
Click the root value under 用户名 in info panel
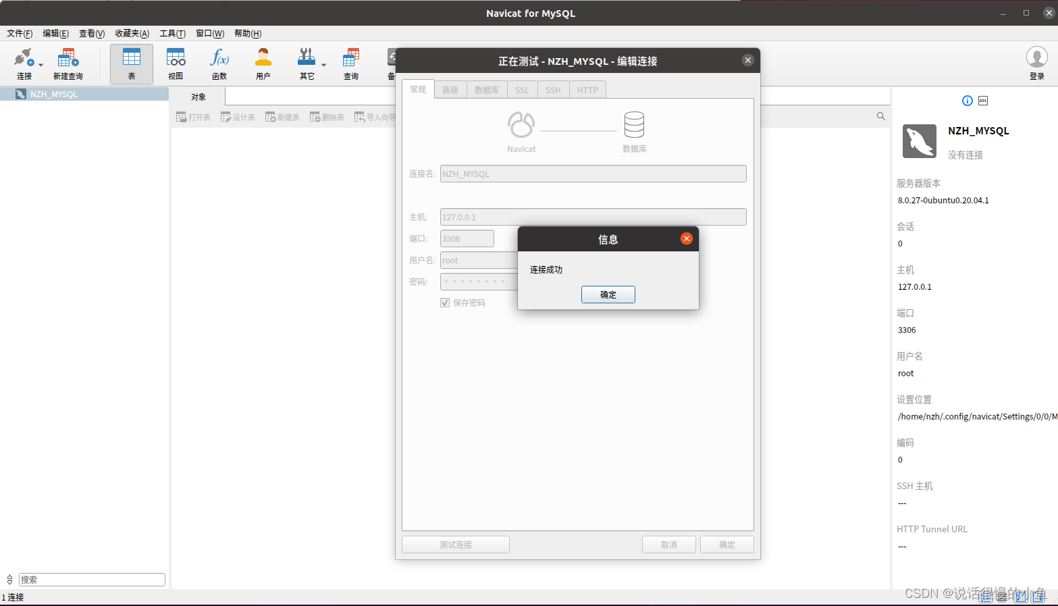click(905, 374)
